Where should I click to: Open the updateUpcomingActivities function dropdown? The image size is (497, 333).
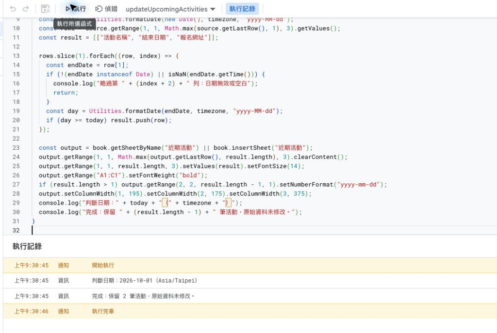pos(170,9)
